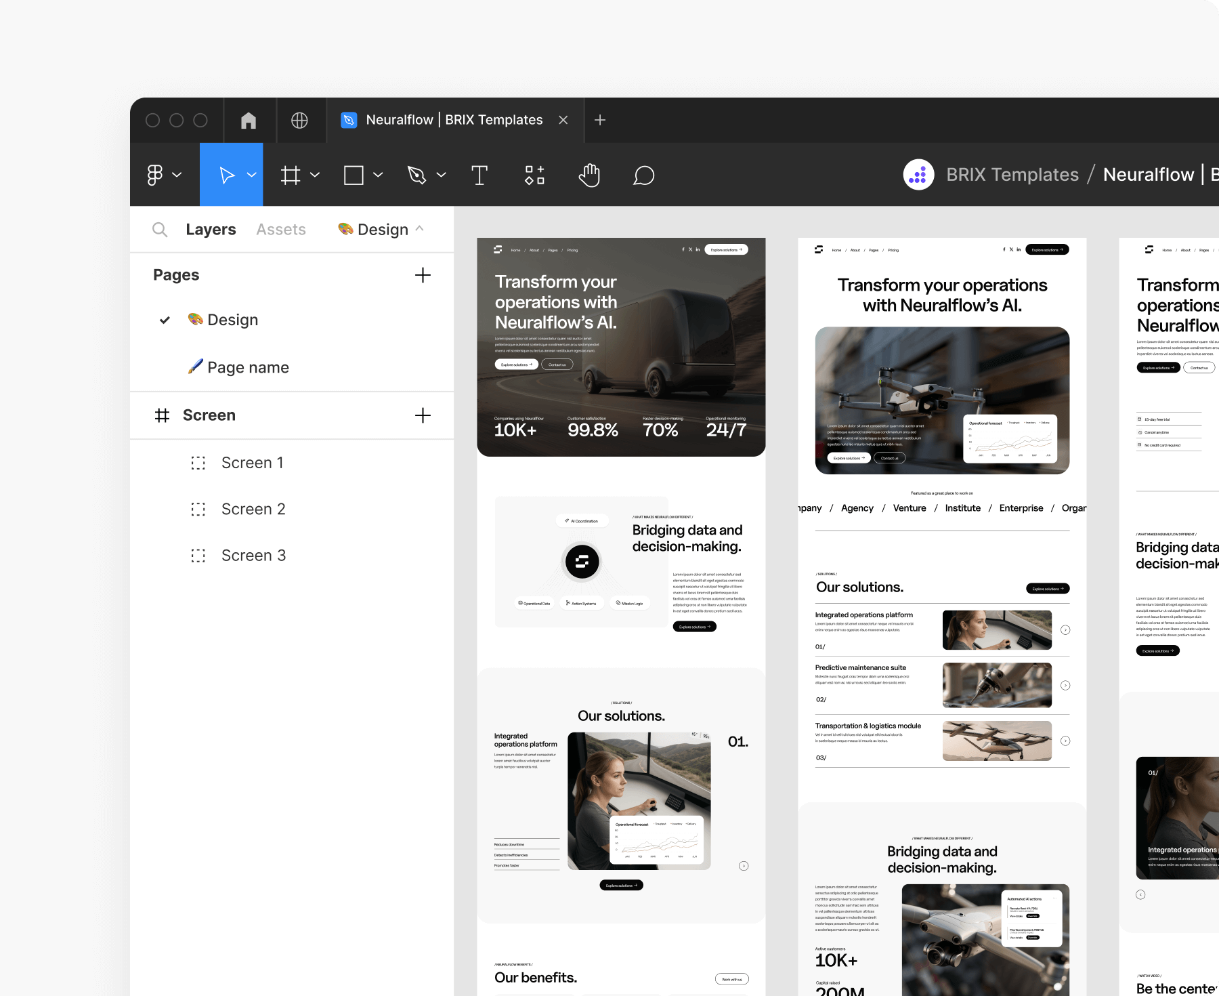Select the Rectangle shape tool

coord(355,175)
